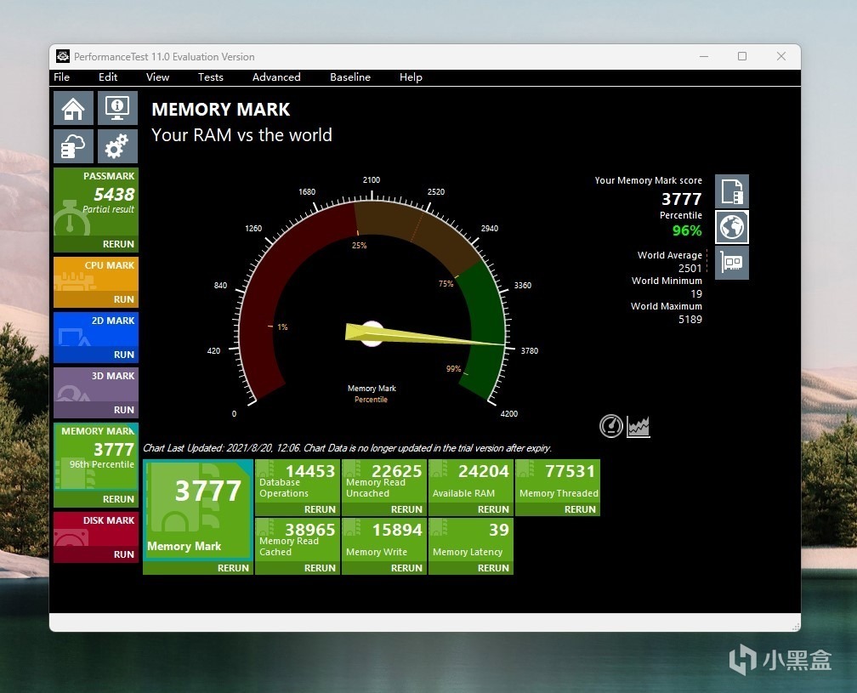The width and height of the screenshot is (857, 693).
Task: Open the Tests menu
Action: [x=211, y=77]
